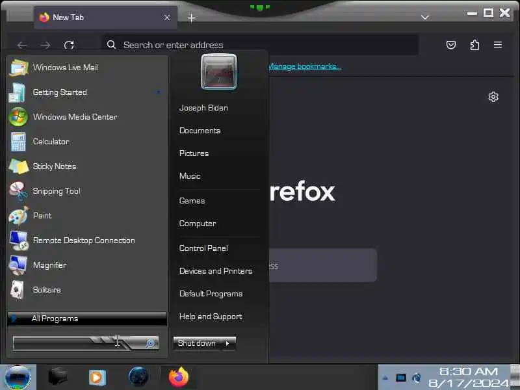Open the Solitaire card icon

18,290
